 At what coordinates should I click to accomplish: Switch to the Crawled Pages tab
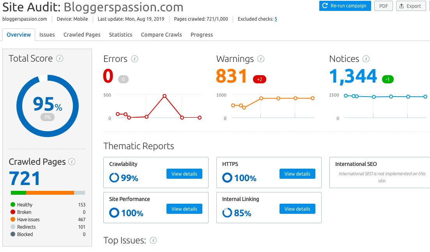pos(82,35)
